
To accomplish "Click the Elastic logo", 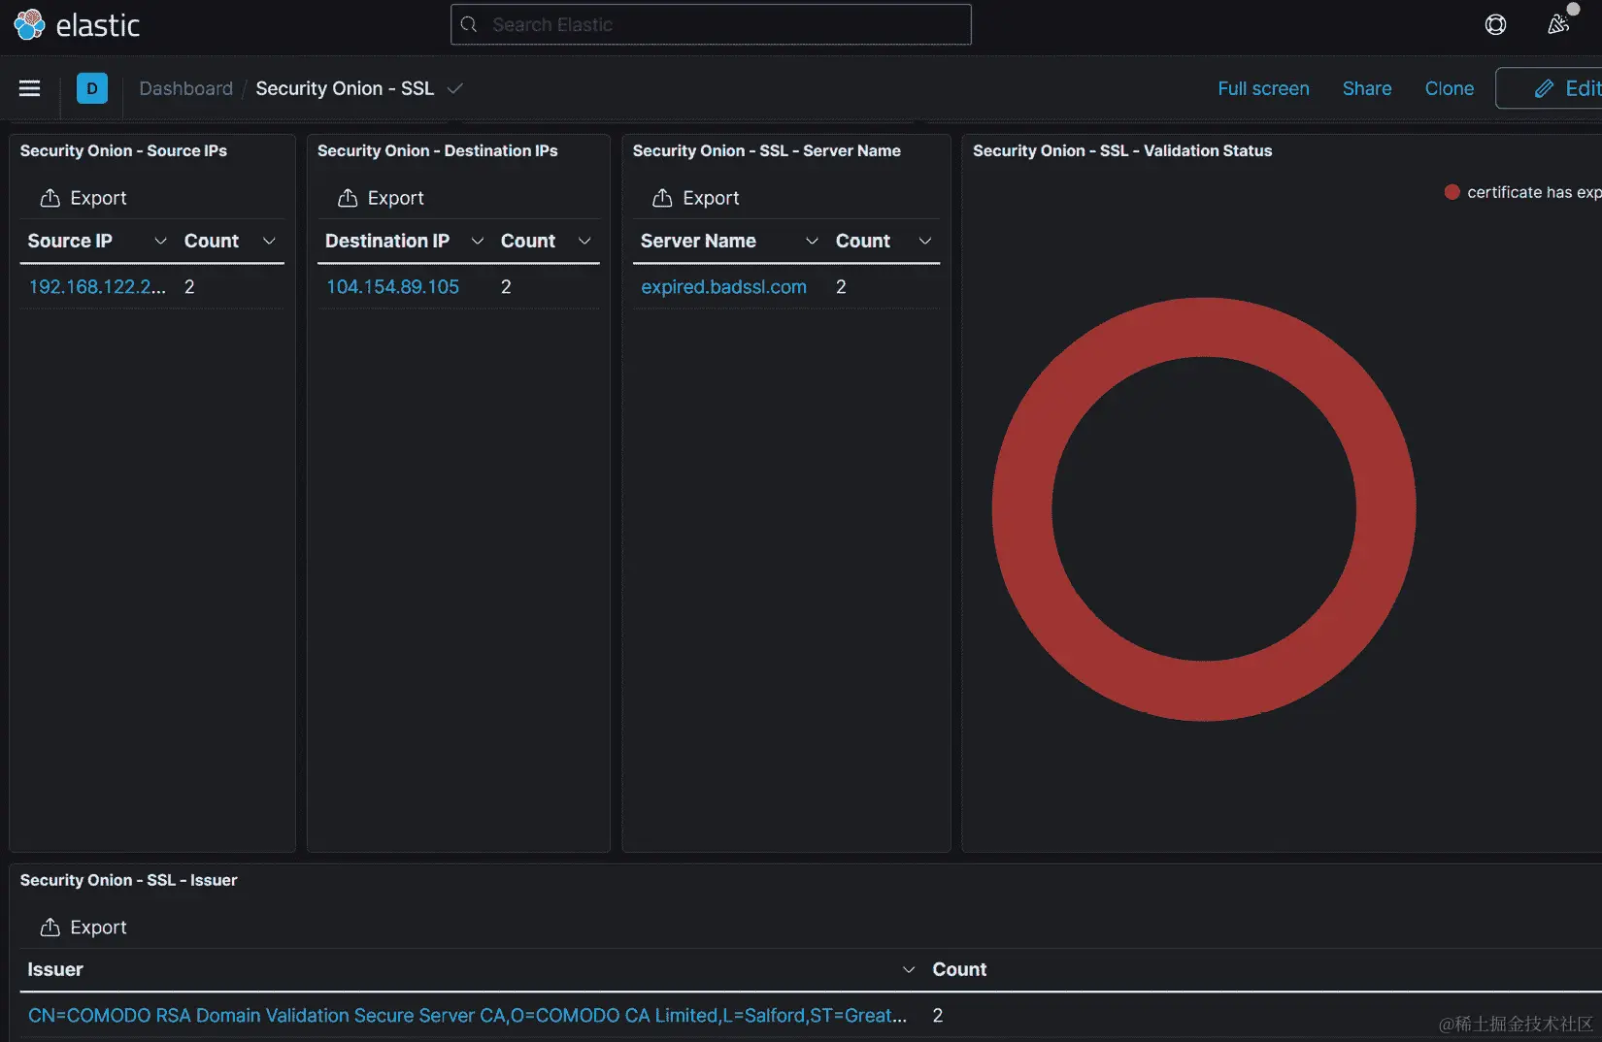I will 77,25.
